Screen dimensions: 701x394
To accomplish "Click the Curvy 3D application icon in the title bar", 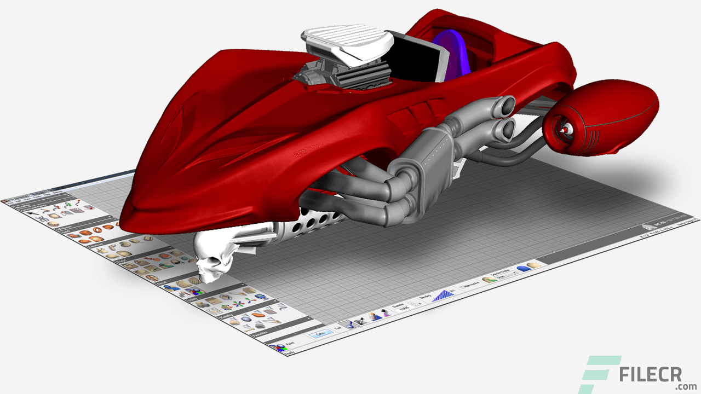I will click(4, 201).
